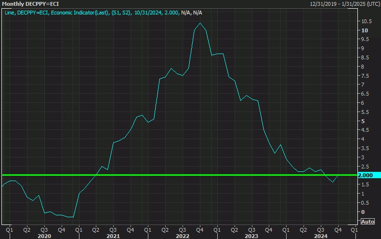Click the highest peak of the cyan line
Screen dimensions: 381x239
coord(200,23)
